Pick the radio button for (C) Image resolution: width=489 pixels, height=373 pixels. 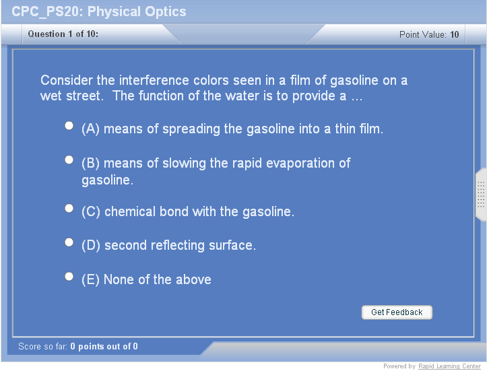(69, 209)
